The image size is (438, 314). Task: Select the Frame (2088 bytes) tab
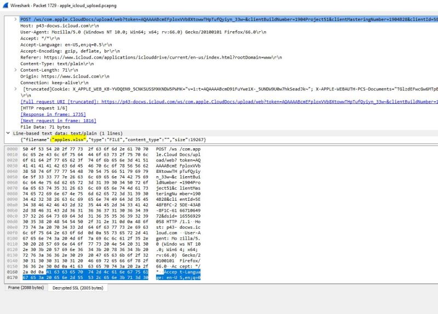click(26, 288)
